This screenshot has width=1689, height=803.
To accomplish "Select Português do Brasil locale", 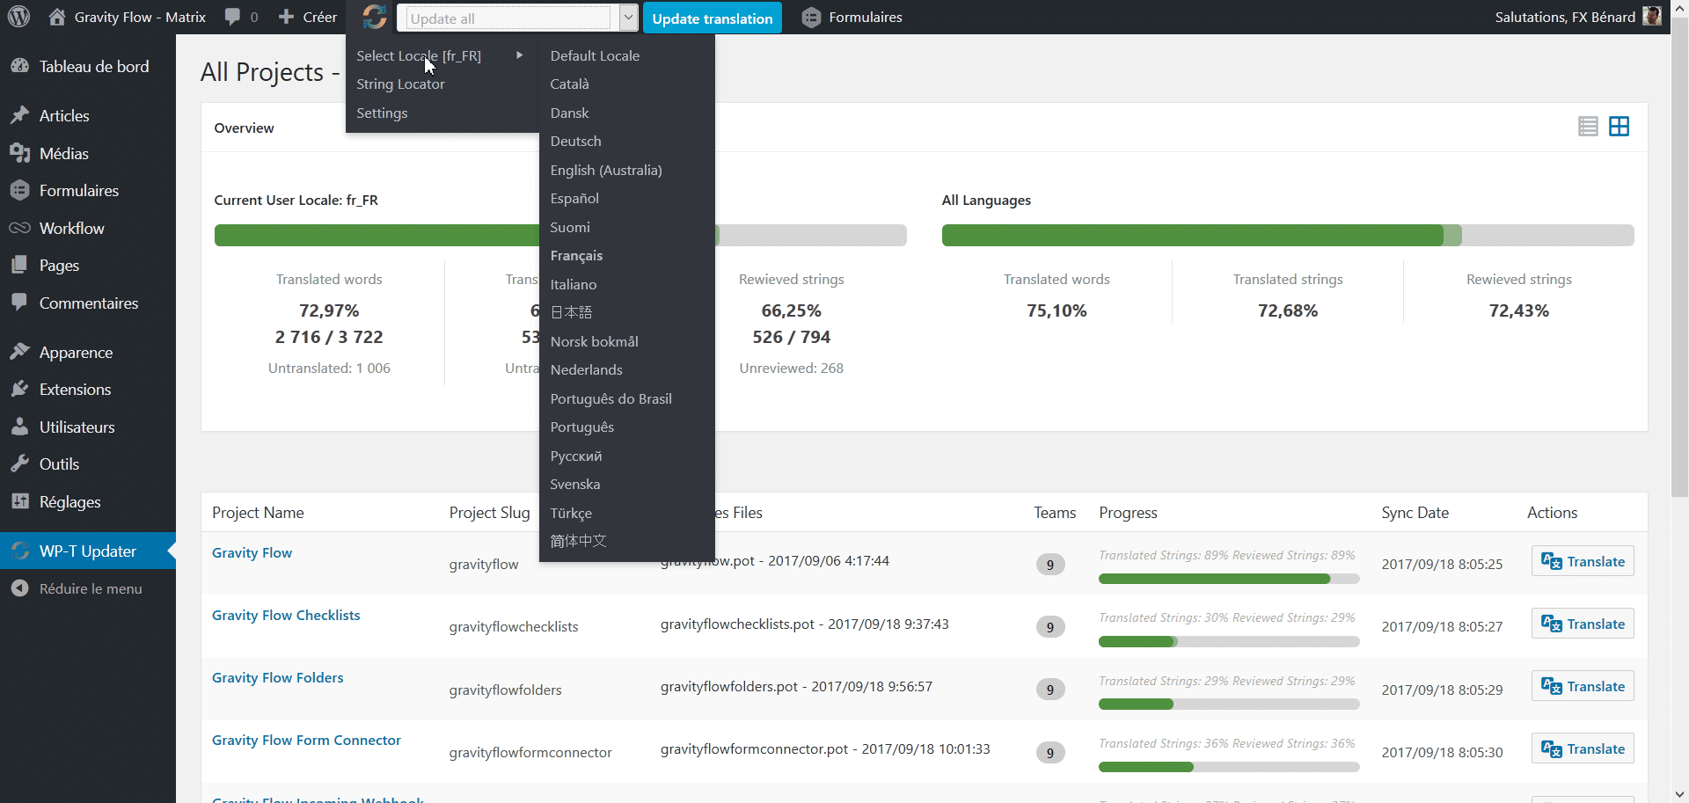I will click(611, 398).
